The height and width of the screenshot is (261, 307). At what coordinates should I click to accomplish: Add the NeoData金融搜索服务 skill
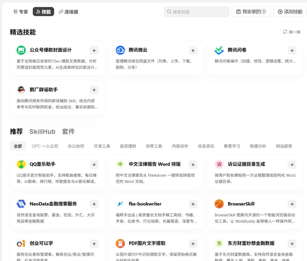[94, 204]
